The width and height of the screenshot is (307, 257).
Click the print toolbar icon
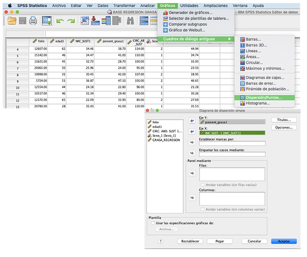click(x=33, y=20)
